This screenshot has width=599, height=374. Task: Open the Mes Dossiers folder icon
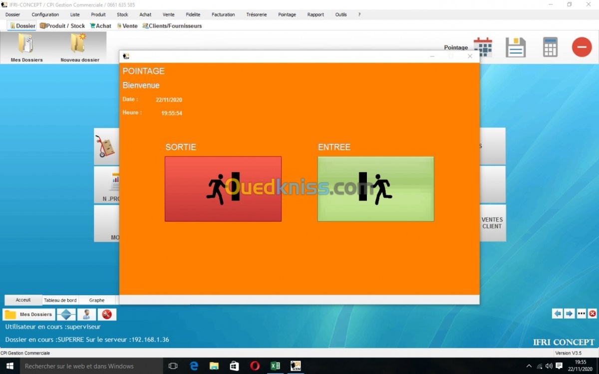pos(26,44)
